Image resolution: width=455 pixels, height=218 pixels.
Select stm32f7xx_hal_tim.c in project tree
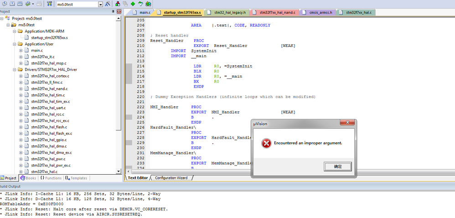[x=47, y=95]
